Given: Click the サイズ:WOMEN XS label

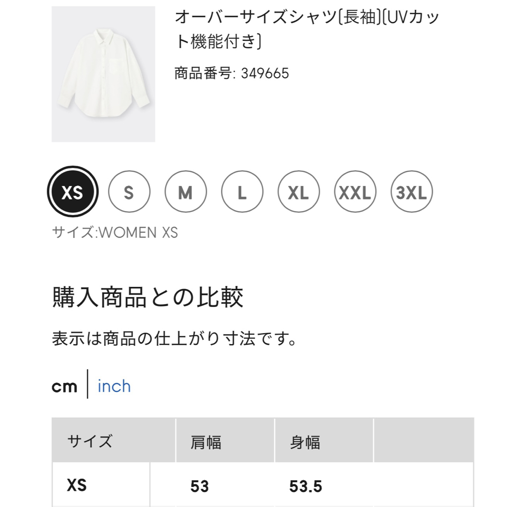Looking at the screenshot, I should click(x=115, y=232).
